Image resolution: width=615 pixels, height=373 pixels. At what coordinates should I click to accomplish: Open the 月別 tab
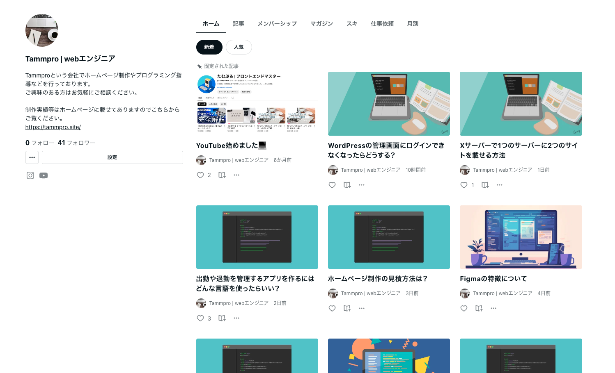413,24
